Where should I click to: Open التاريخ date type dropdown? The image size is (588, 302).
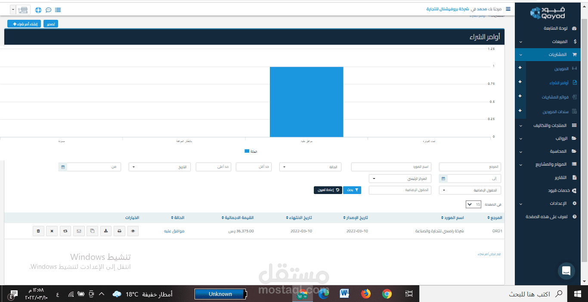coord(160,166)
